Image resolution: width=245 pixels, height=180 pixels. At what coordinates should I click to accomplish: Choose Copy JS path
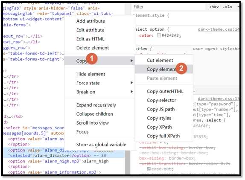[x=160, y=109]
